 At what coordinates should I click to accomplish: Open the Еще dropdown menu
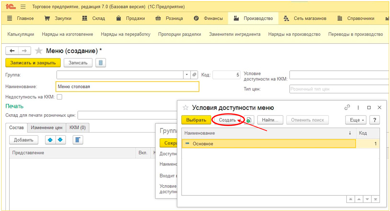(x=356, y=120)
